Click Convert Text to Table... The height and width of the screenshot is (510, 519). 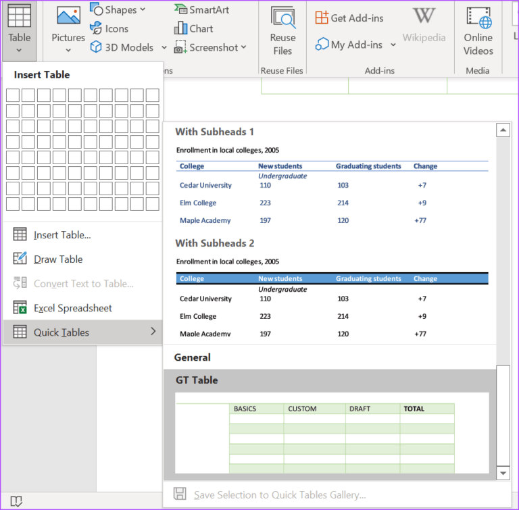click(82, 284)
